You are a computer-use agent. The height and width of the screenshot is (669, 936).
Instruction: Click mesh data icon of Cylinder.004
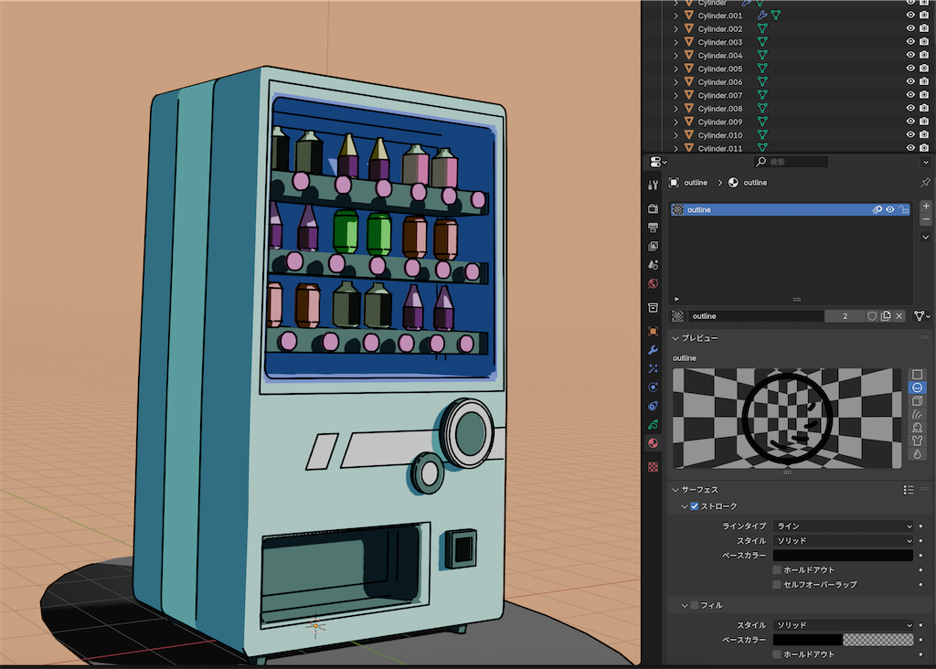762,56
